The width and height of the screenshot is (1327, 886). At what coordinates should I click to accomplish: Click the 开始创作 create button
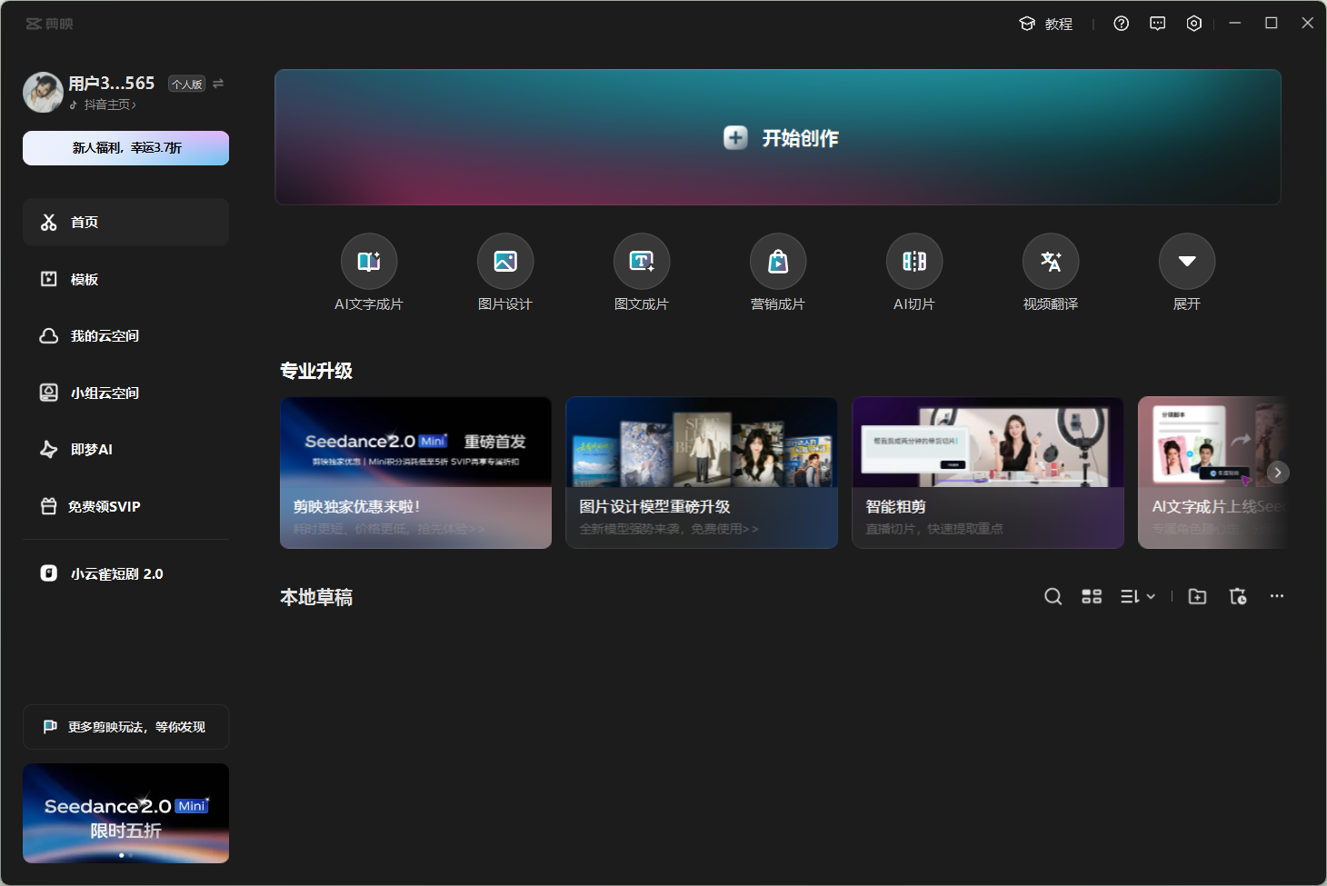(x=778, y=137)
